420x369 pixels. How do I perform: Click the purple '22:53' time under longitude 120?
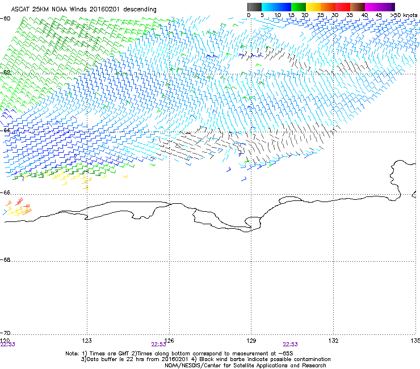(x=8, y=345)
